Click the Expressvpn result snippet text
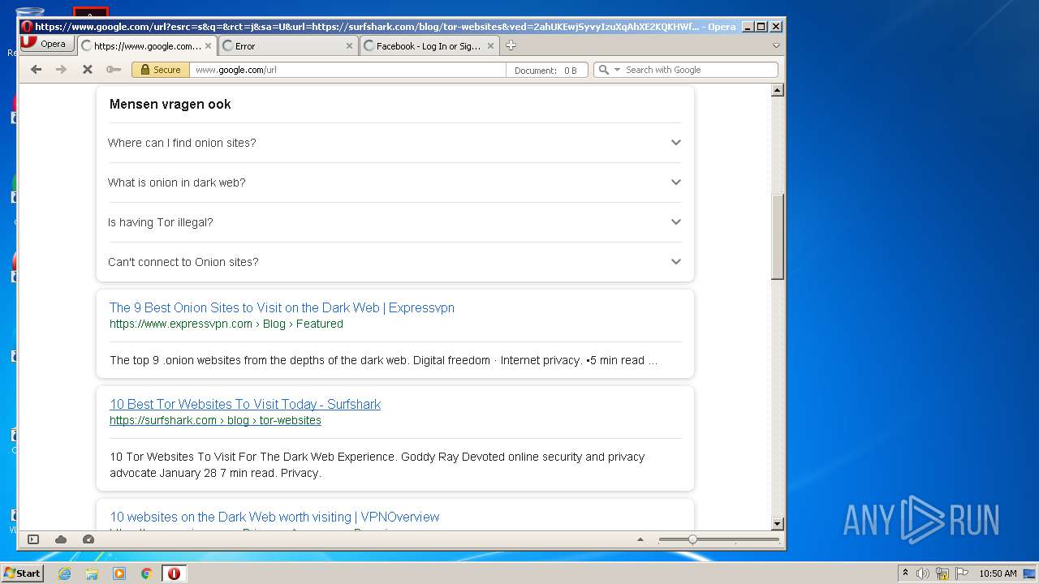Image resolution: width=1039 pixels, height=584 pixels. pyautogui.click(x=384, y=360)
